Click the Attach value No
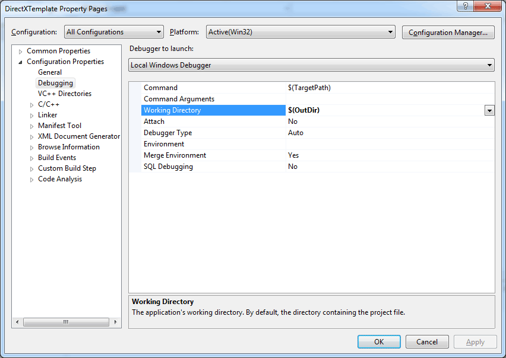506x358 pixels. (x=293, y=122)
